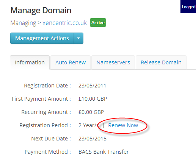
Task: Click the dark blue Logged box
Action: click(188, 6)
